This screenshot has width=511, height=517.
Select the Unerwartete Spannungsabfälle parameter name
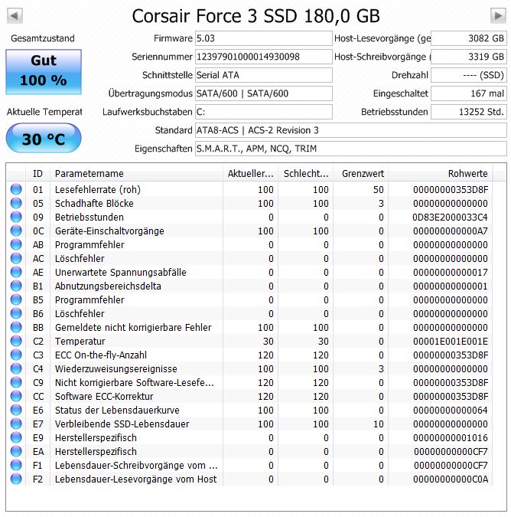click(121, 273)
